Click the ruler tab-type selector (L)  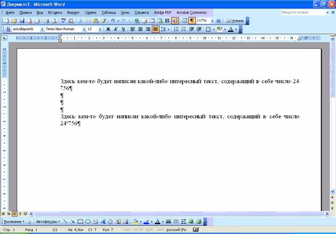[4, 38]
